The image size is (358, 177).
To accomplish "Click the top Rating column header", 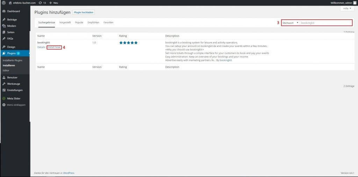I will (x=123, y=36).
